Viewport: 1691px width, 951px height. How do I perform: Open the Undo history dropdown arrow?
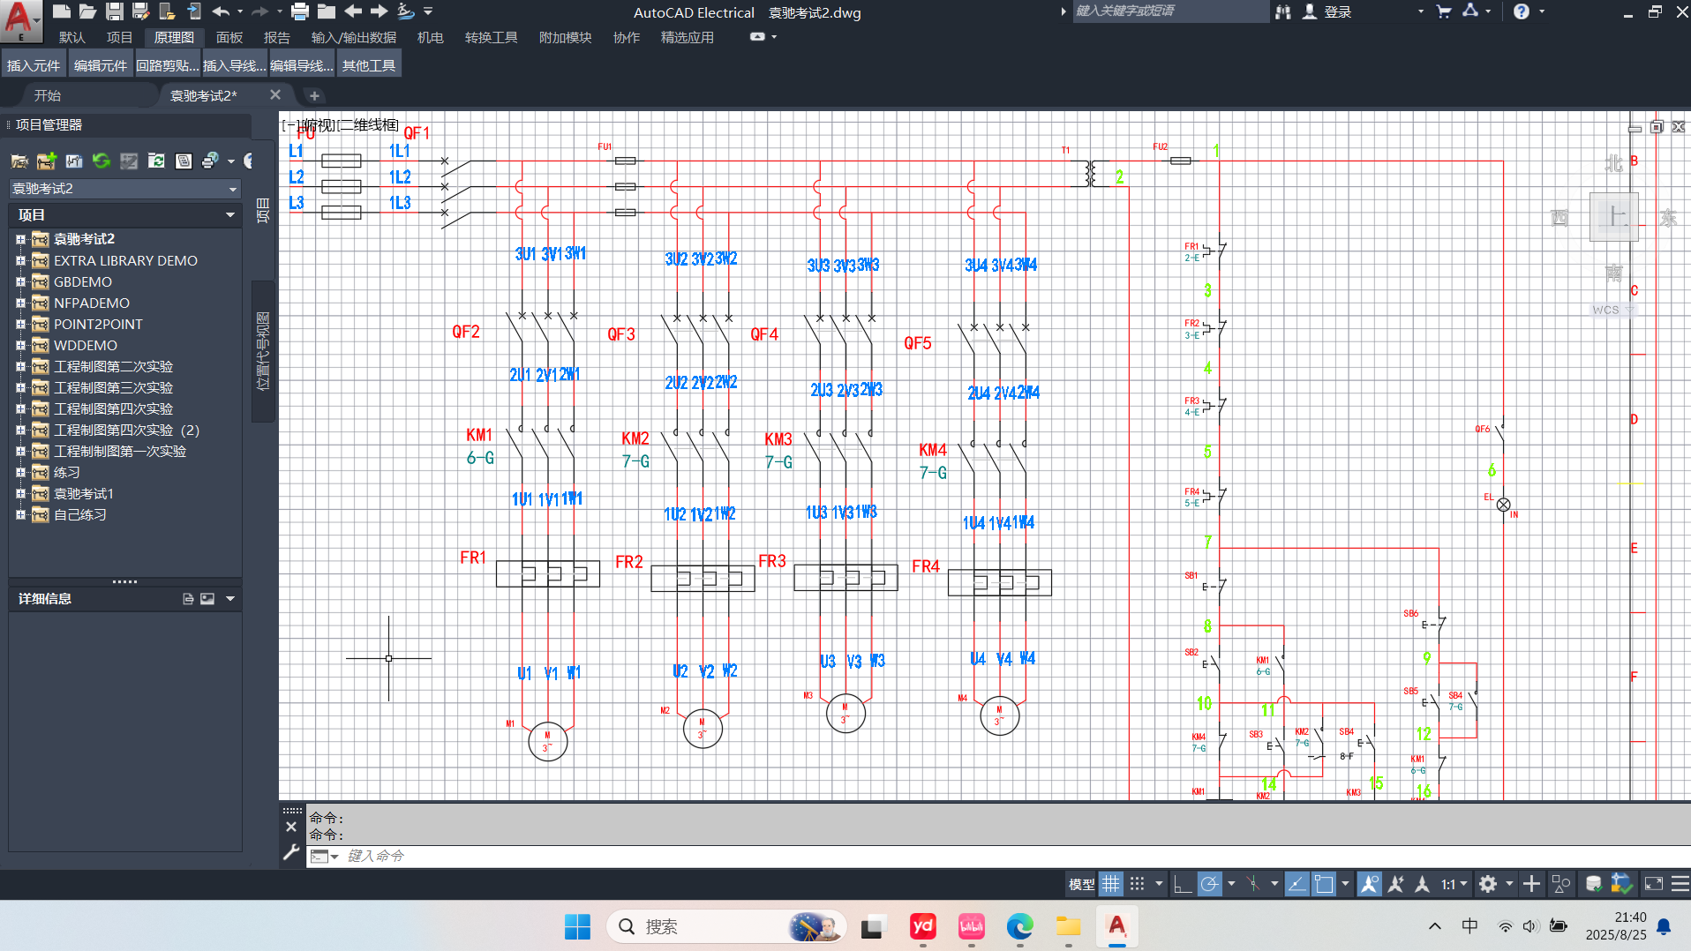tap(240, 11)
